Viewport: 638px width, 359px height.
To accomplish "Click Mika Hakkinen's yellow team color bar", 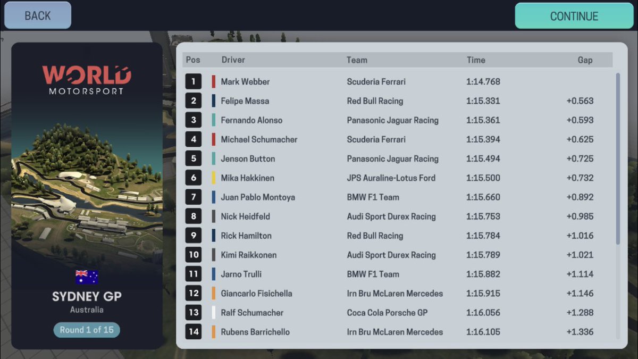I will tap(213, 178).
